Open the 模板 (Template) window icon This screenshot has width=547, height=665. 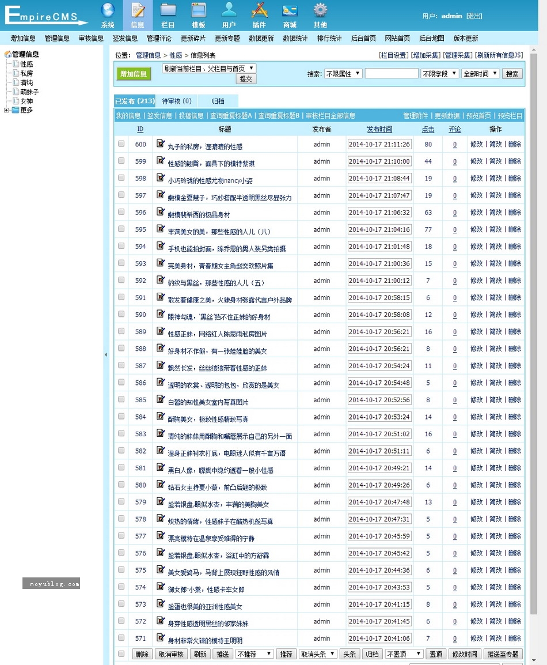click(x=198, y=10)
